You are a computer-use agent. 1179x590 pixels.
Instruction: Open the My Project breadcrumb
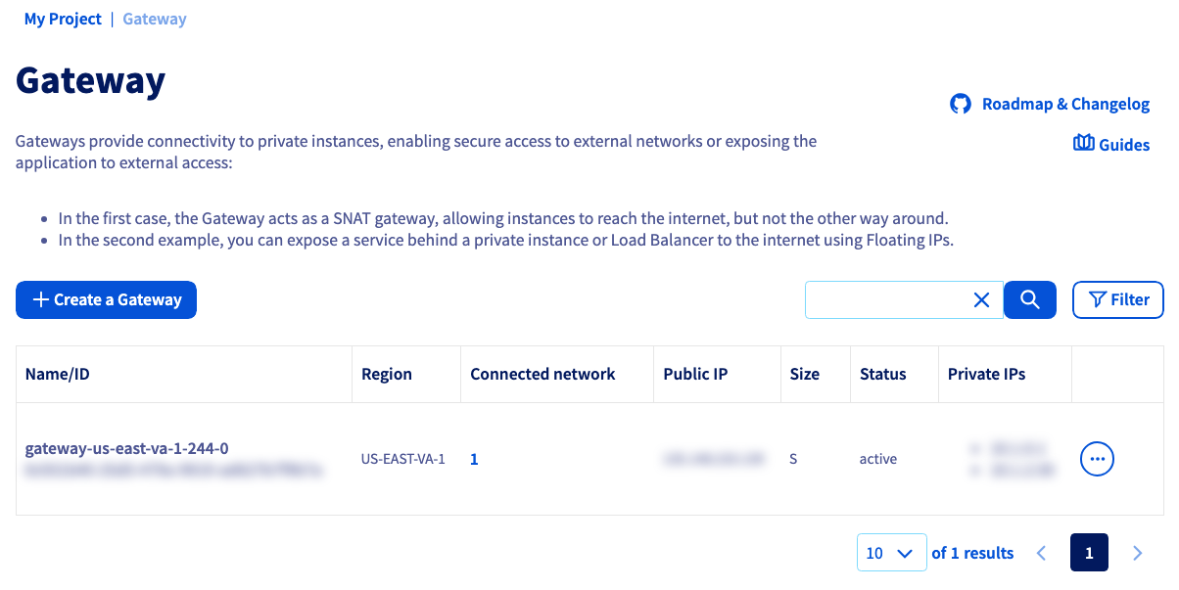[63, 19]
